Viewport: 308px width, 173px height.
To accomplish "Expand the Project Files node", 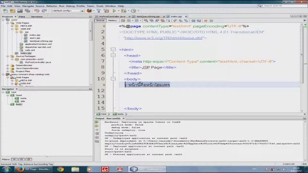I will click(x=8, y=72).
